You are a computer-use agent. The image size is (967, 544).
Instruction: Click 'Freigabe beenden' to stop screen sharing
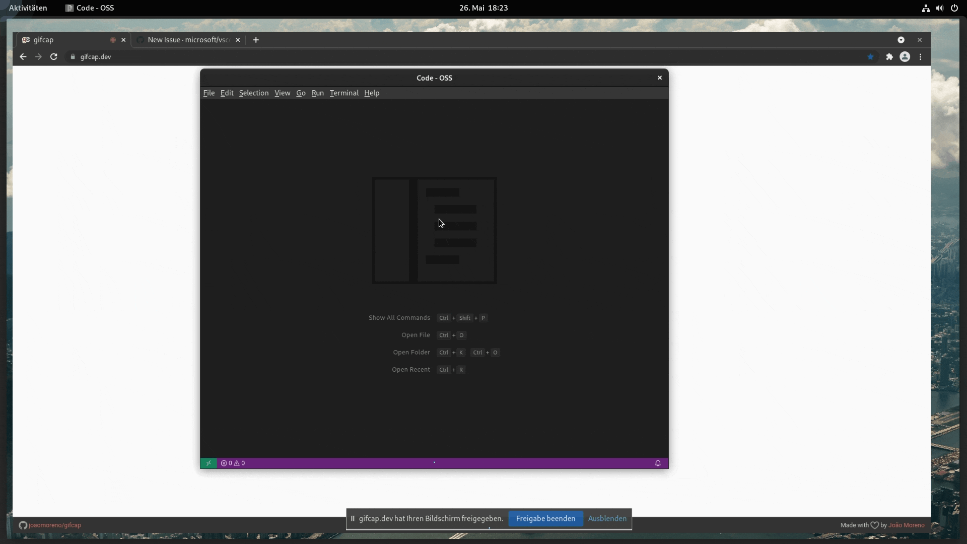click(x=545, y=518)
